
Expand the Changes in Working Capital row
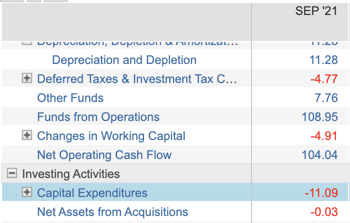click(27, 135)
